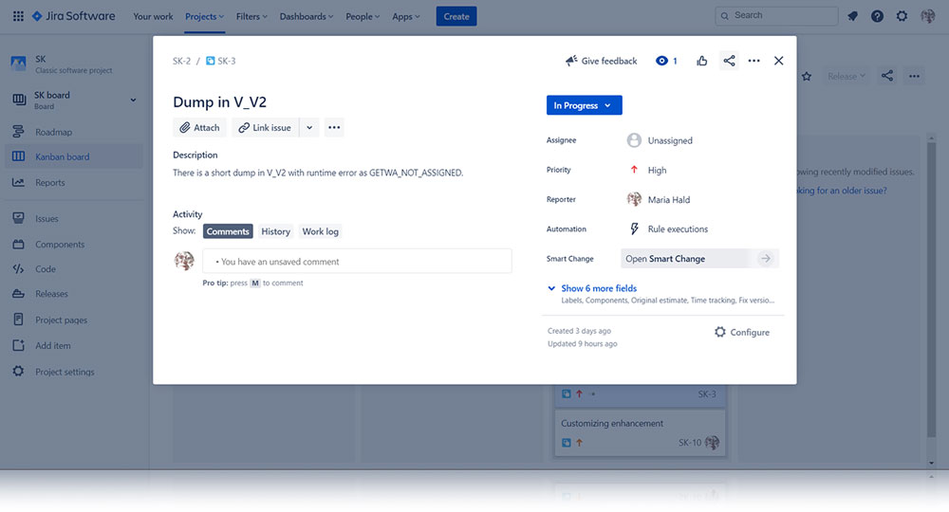Screen dimensions: 949x512
Task: Open Kanban board in the sidebar
Action: pos(74,156)
